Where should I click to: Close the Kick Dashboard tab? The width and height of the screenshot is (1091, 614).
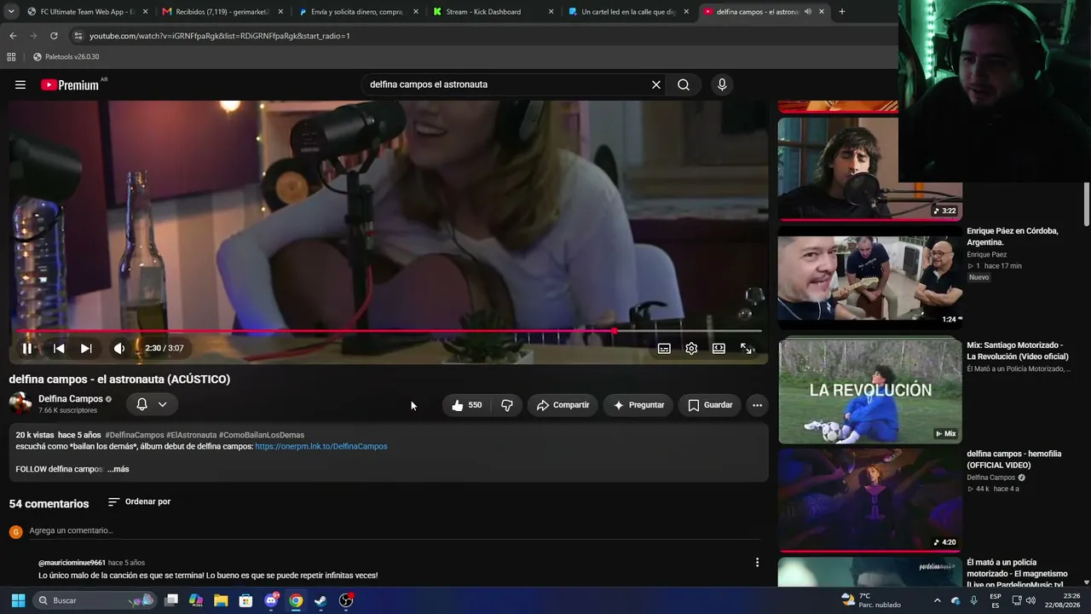551,12
